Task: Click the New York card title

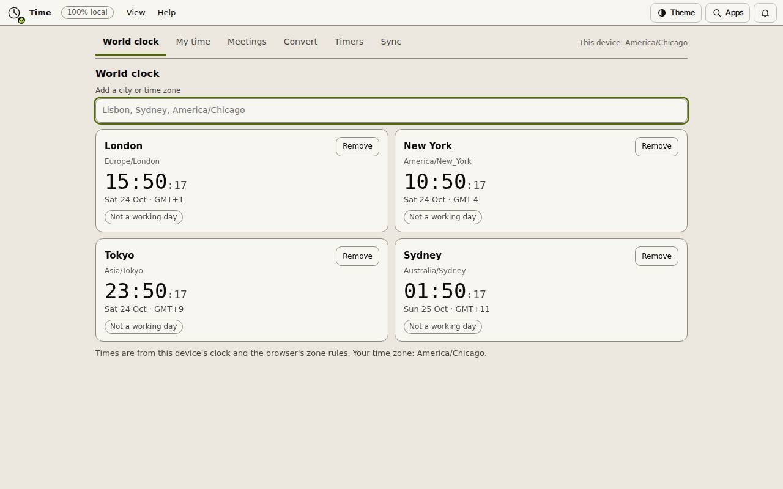Action: click(428, 145)
